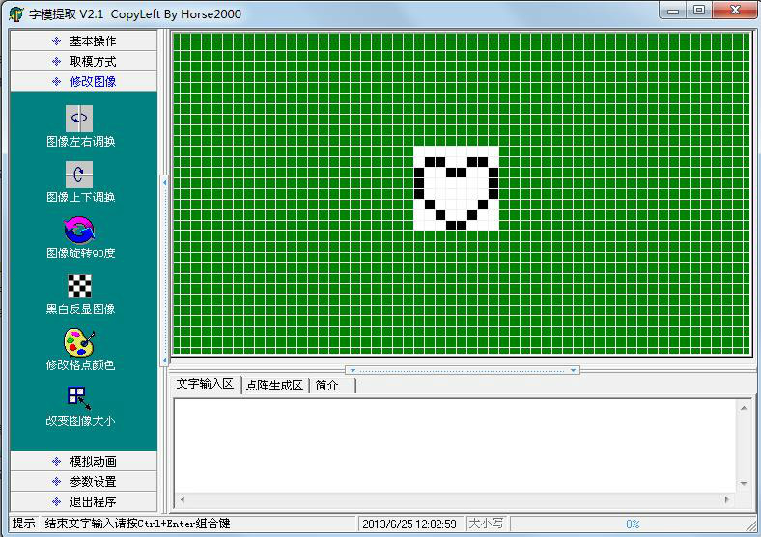Image resolution: width=761 pixels, height=537 pixels.
Task: Click the black-white invert checkerboard icon
Action: point(79,286)
